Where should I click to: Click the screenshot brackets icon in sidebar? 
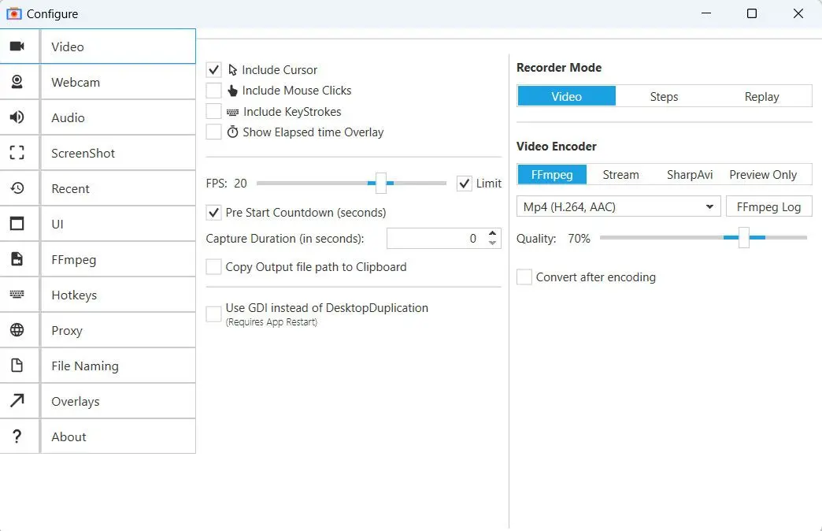(x=17, y=153)
